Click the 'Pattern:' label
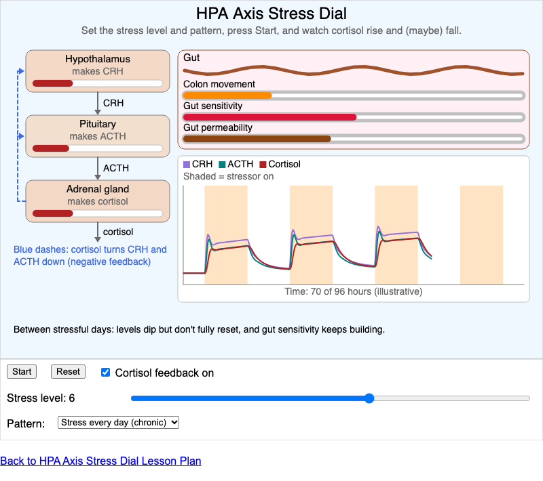543x481 pixels. [x=26, y=423]
